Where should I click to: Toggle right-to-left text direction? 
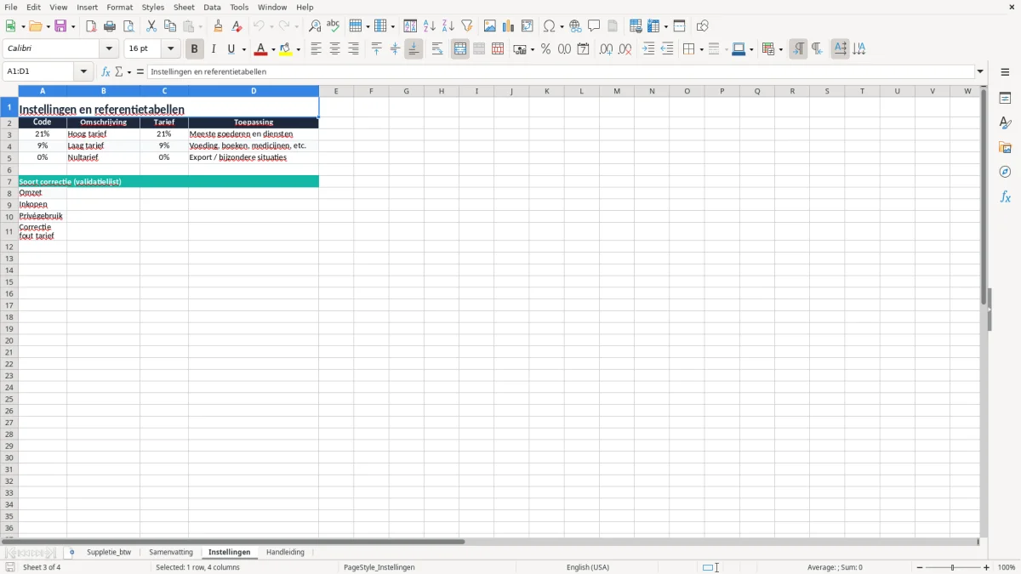coord(817,49)
